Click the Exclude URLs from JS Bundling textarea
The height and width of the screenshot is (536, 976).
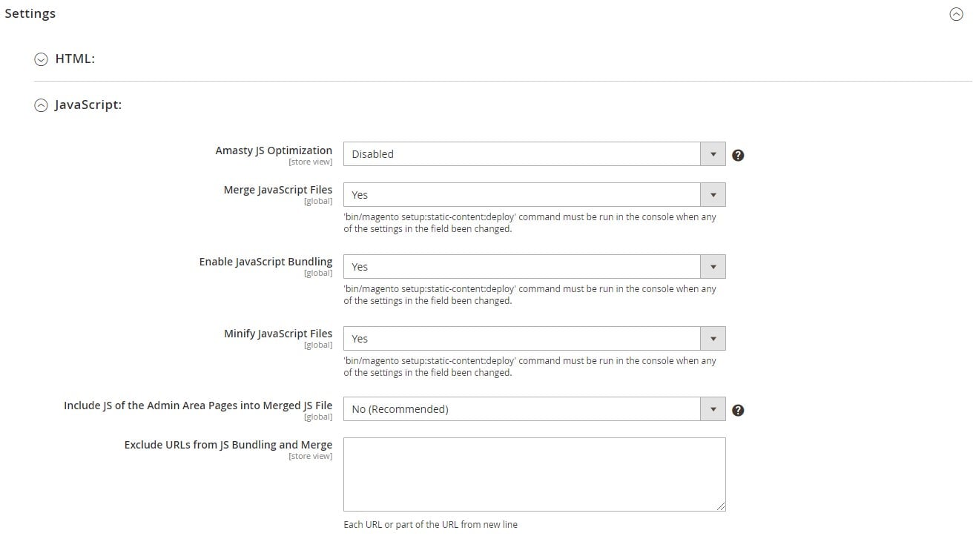tap(534, 474)
